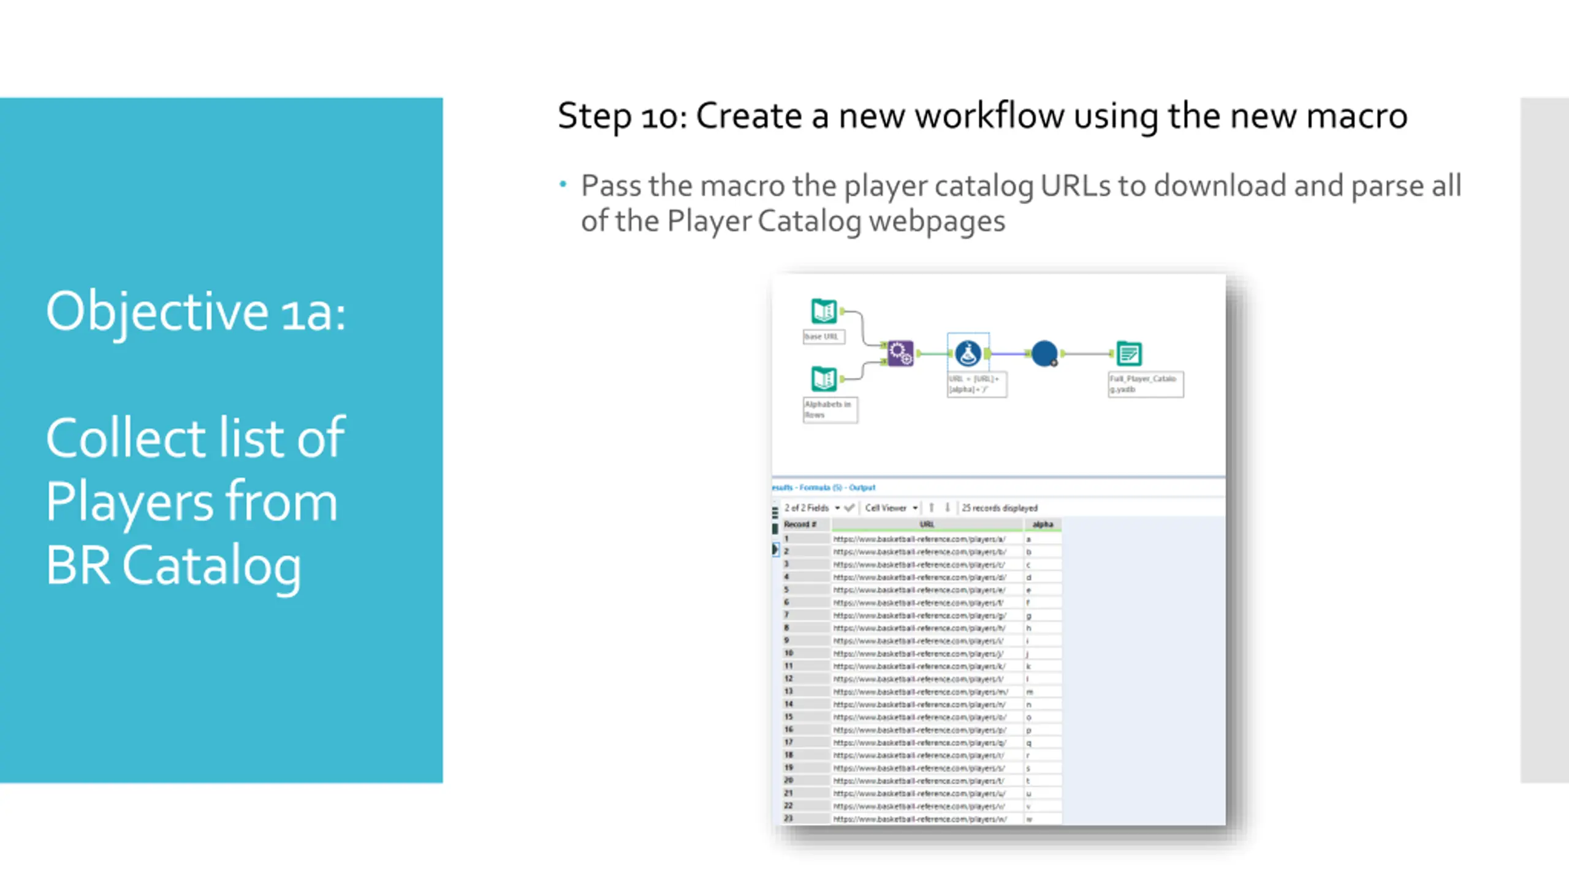Image resolution: width=1569 pixels, height=882 pixels.
Task: Click the '25 records displayed' status text
Action: click(999, 508)
